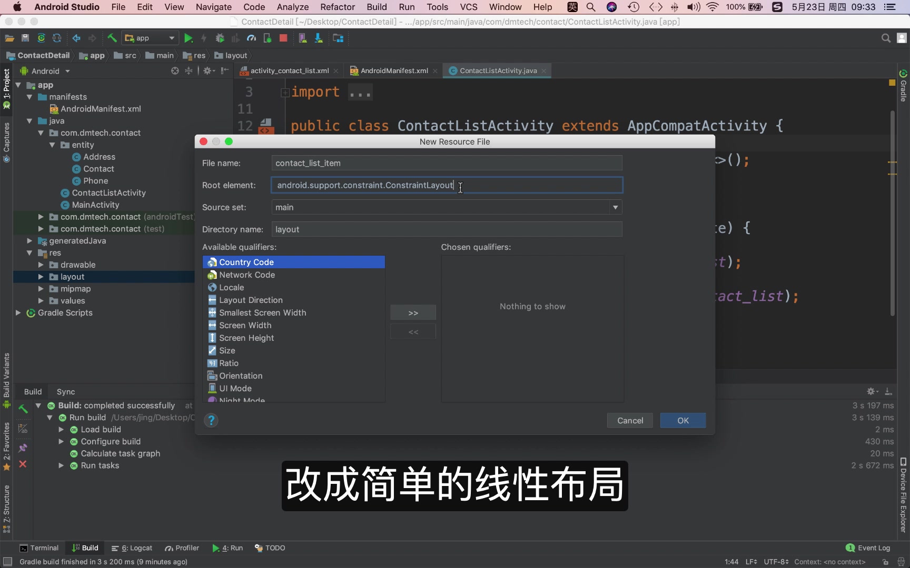Select the Screen Height qualifier
This screenshot has width=910, height=568.
click(x=294, y=338)
